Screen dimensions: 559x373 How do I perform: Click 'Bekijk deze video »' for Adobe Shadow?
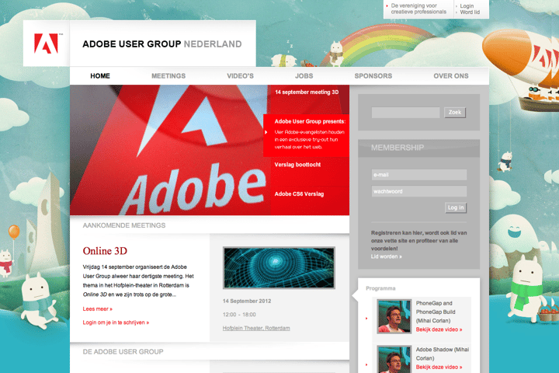(439, 368)
